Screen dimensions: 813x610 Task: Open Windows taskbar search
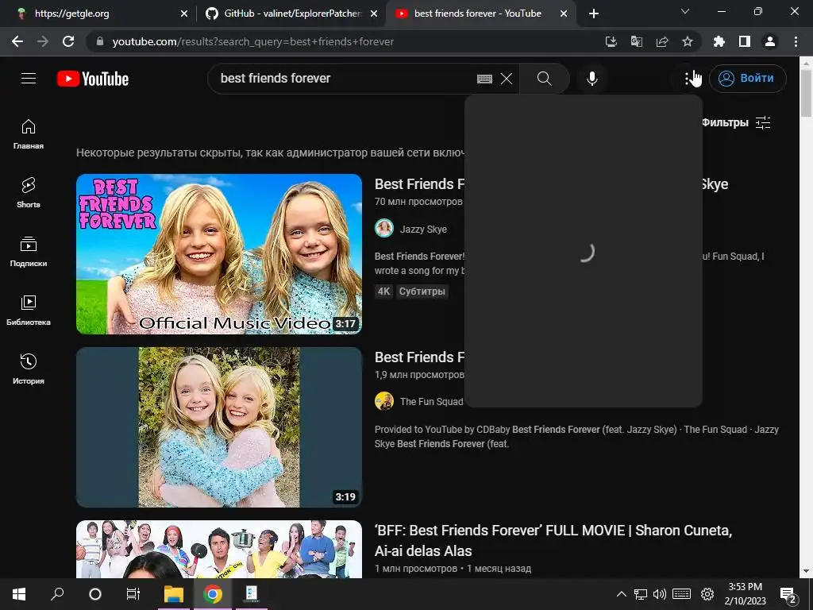coord(57,594)
